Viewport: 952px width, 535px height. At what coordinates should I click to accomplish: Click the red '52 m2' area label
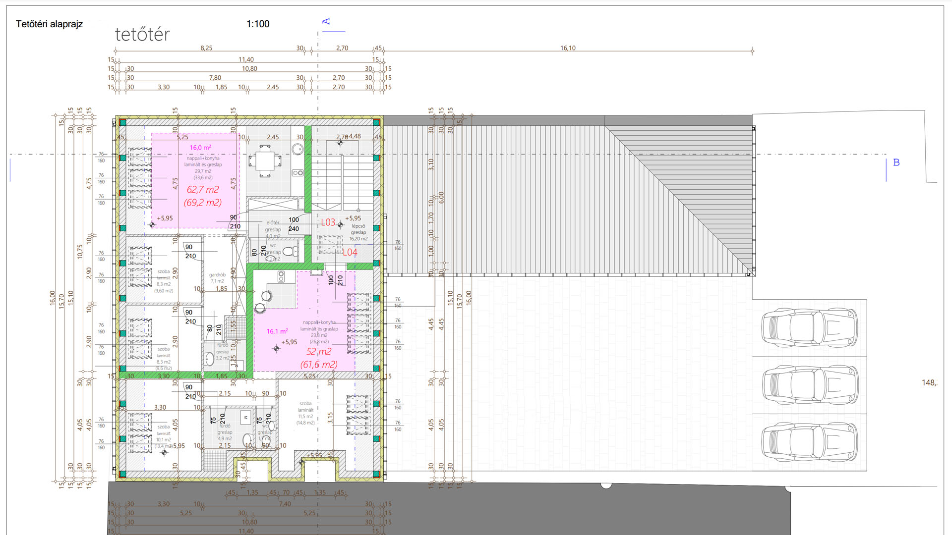click(x=319, y=352)
